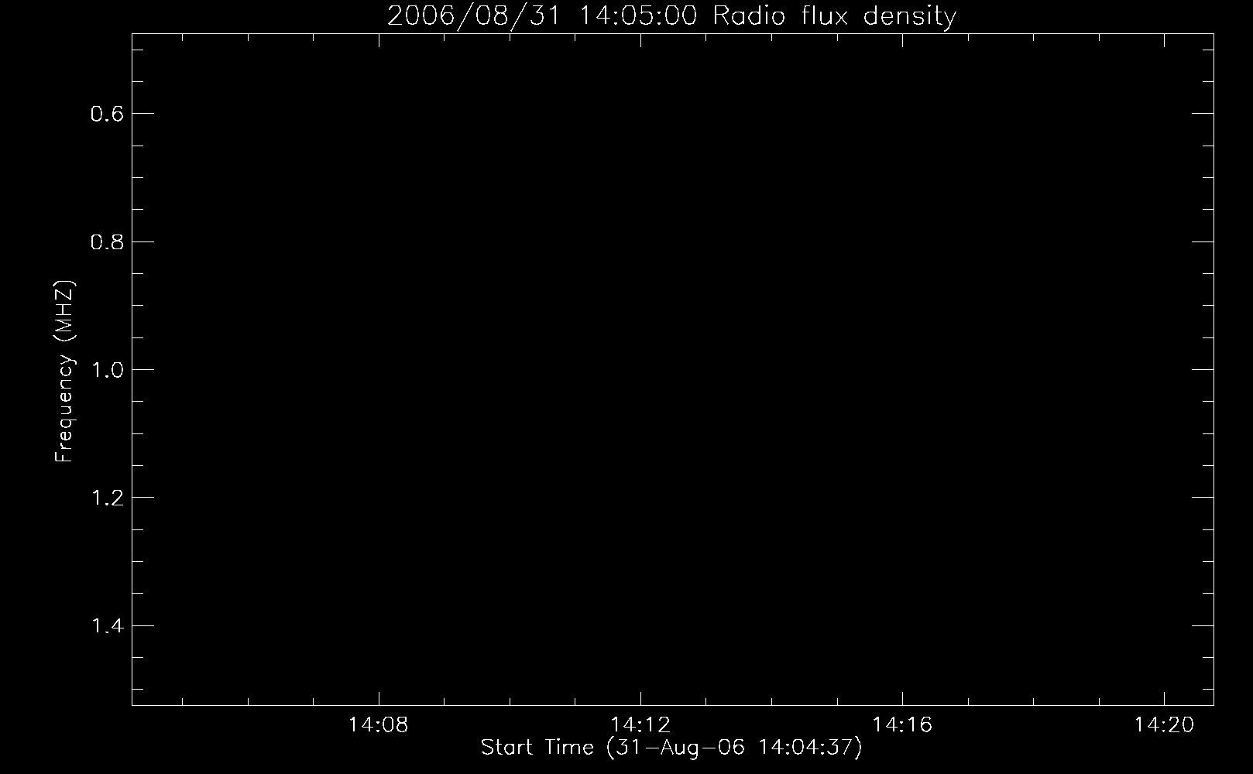The image size is (1253, 774).
Task: Click the 1.2 frequency tick label
Action: (x=107, y=497)
